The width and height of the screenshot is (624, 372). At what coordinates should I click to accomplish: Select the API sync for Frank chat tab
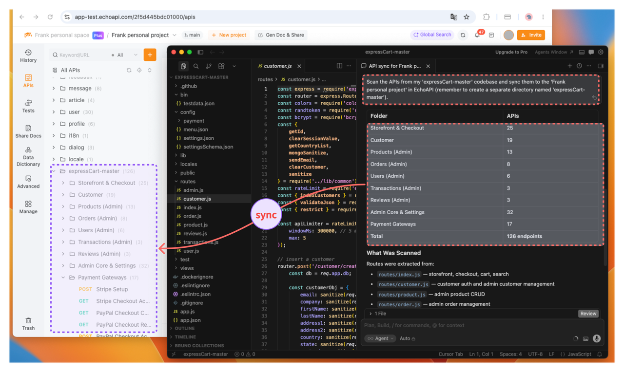point(394,66)
